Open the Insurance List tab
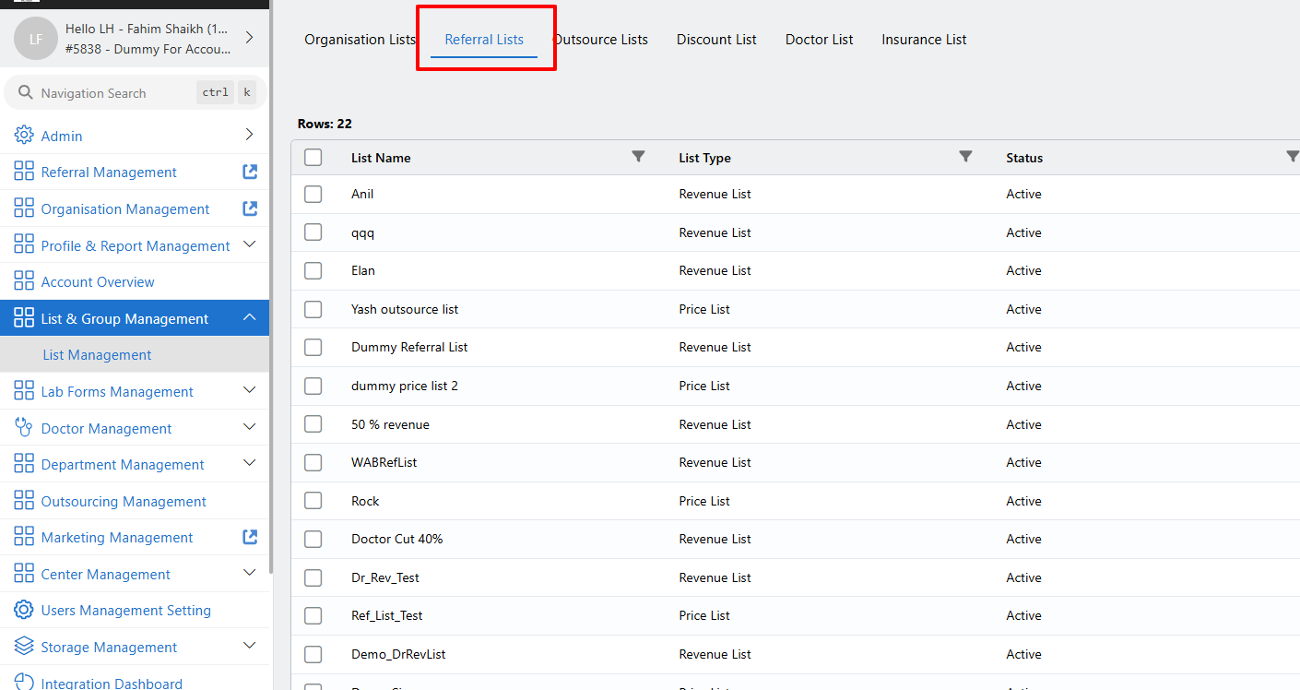The height and width of the screenshot is (690, 1300). point(924,40)
